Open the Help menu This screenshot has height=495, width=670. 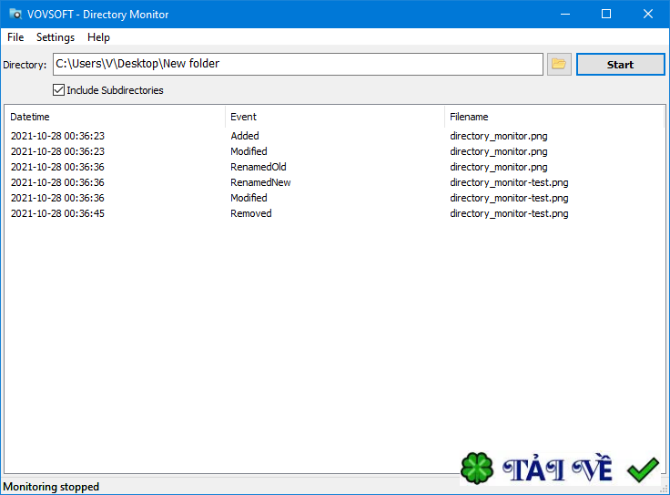click(98, 37)
